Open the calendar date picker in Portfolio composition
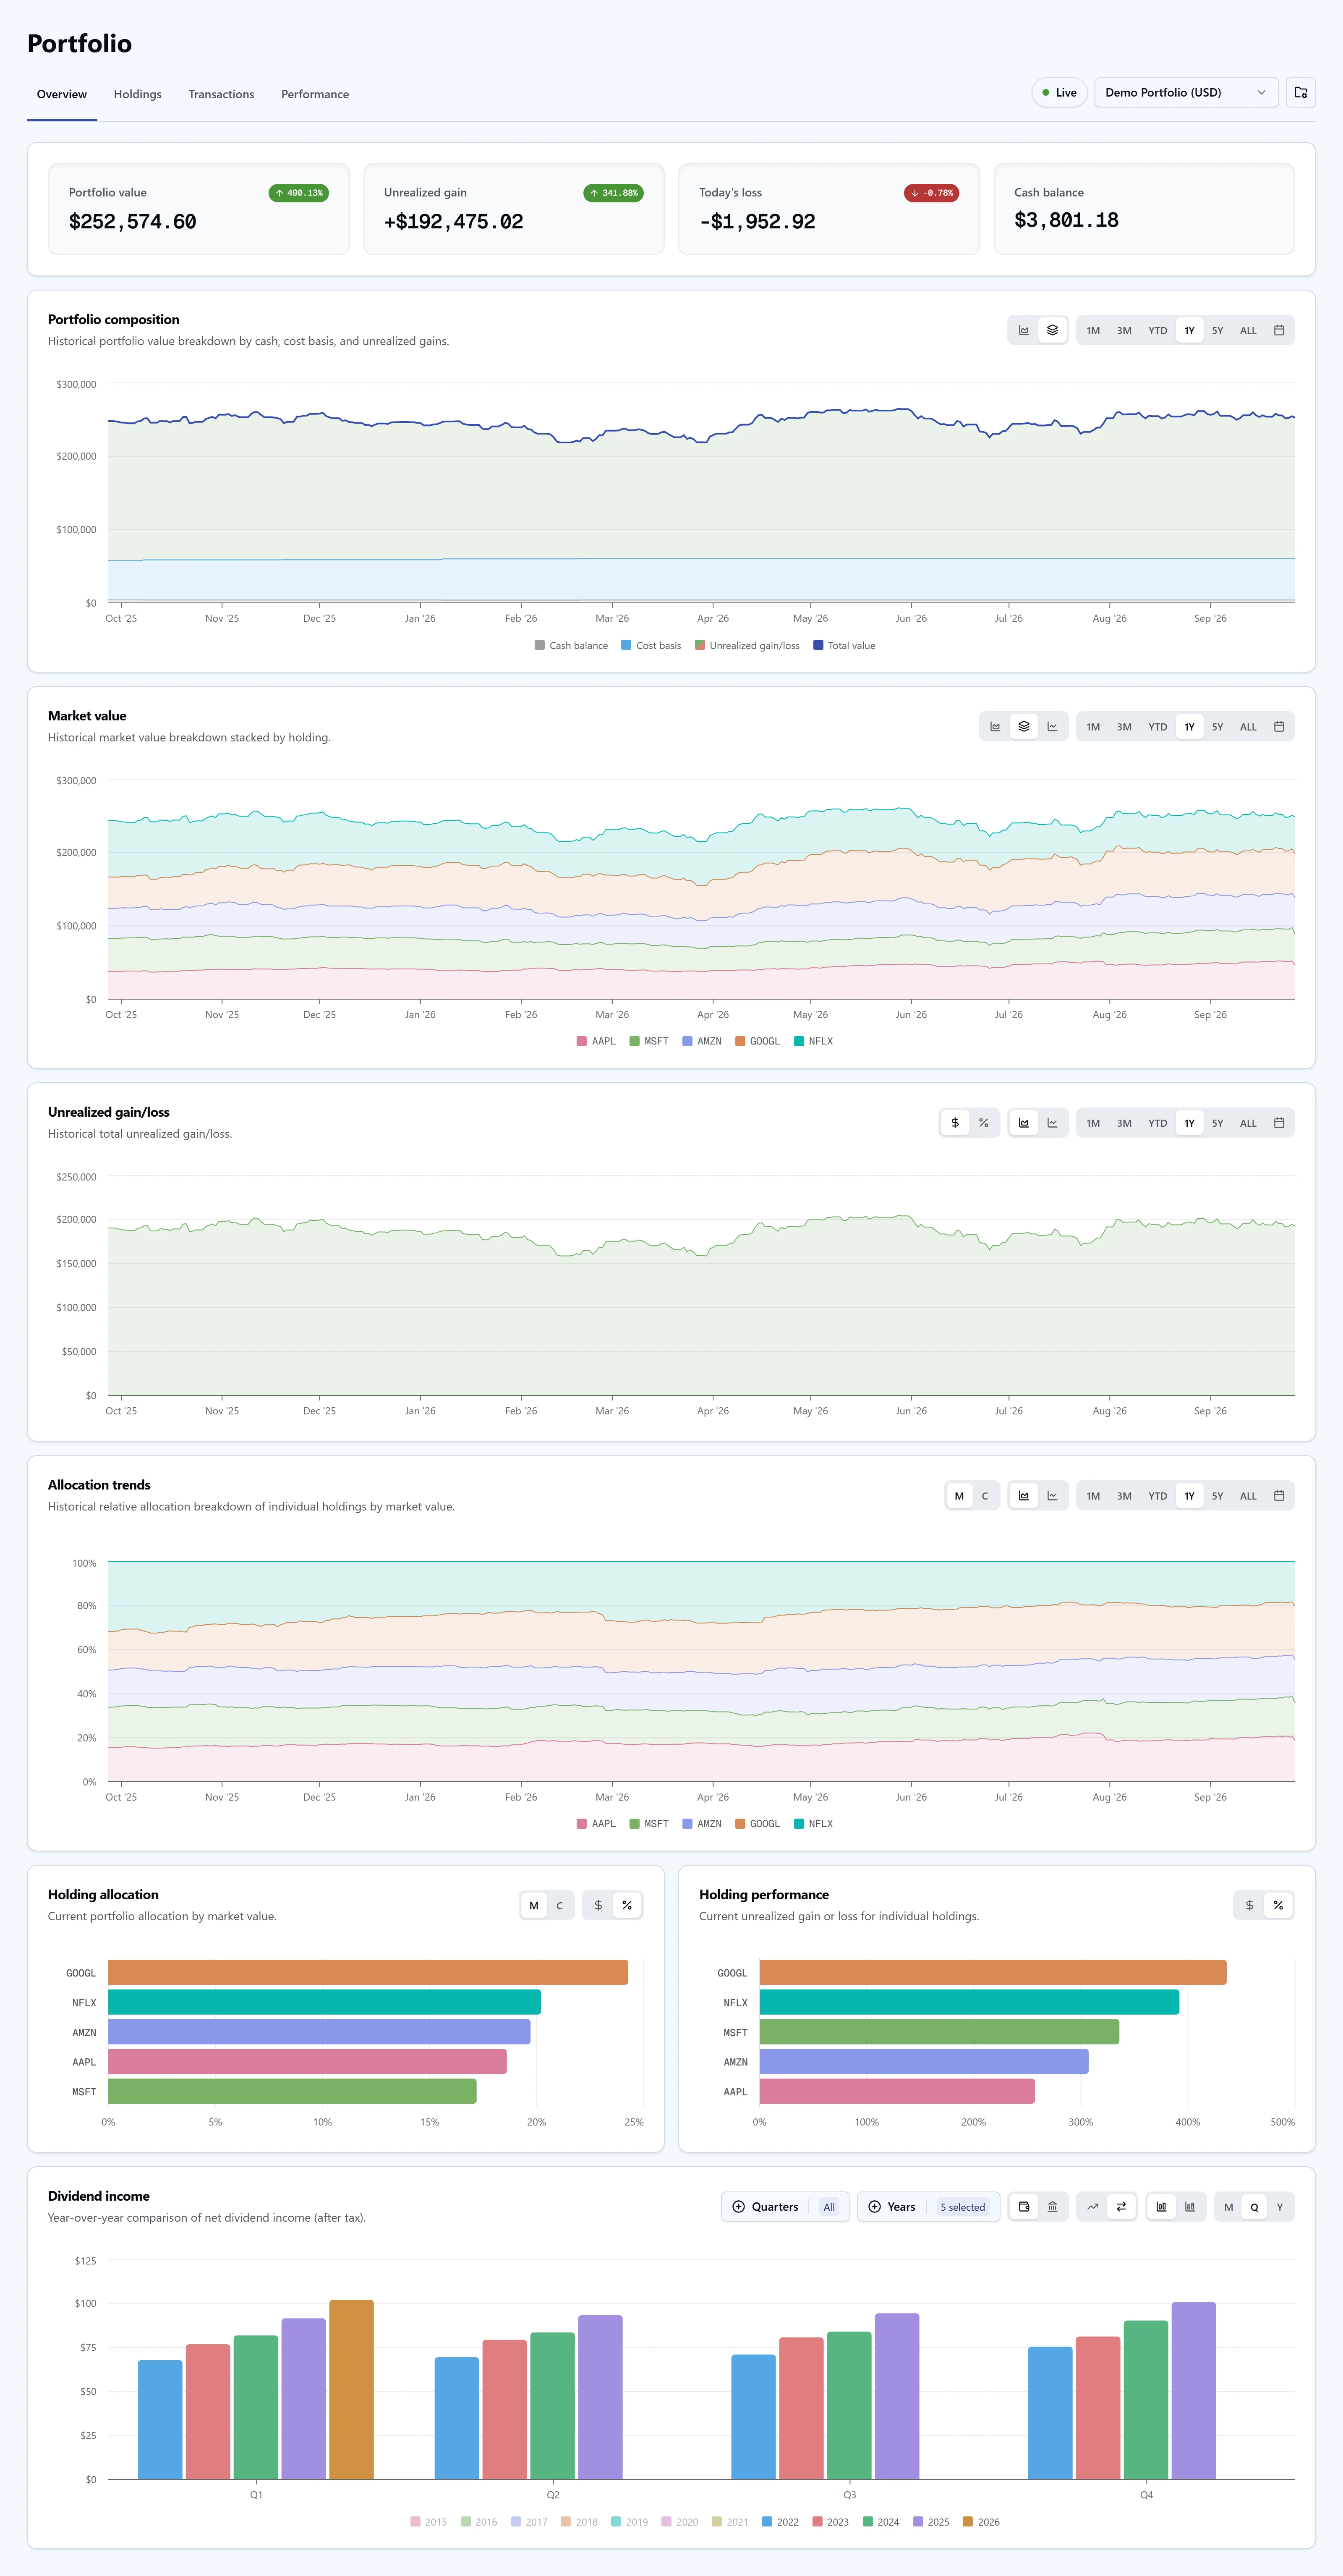 (x=1279, y=330)
